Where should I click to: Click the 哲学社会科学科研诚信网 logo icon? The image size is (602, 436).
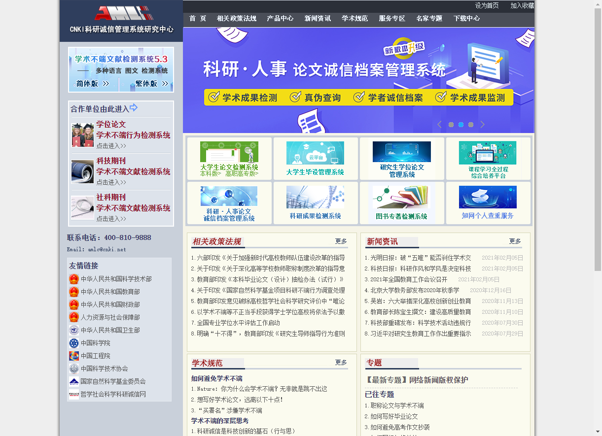click(x=74, y=394)
